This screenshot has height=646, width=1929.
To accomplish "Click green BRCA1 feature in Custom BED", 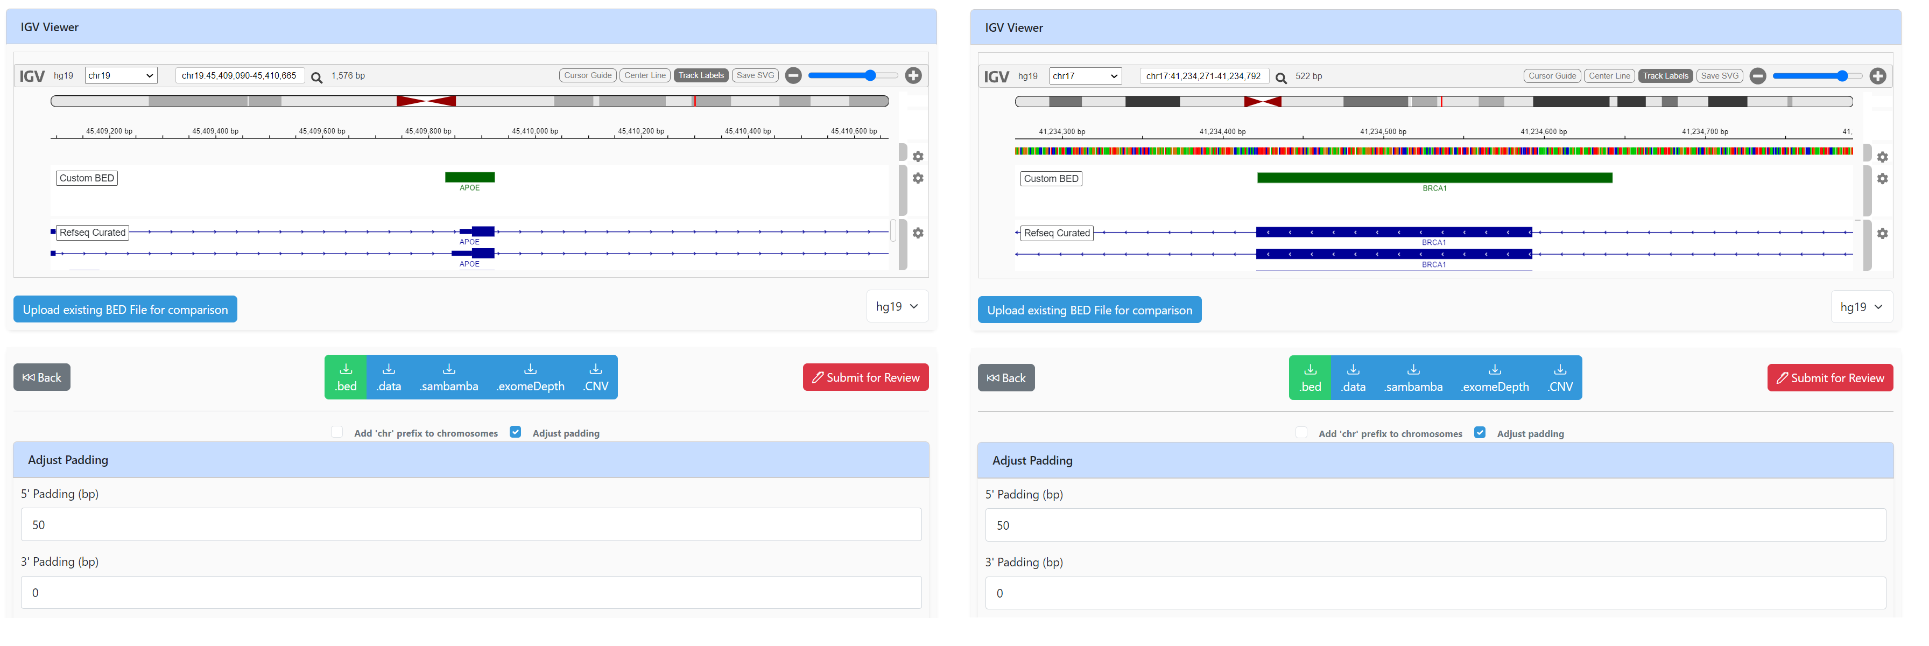I will [x=1435, y=178].
